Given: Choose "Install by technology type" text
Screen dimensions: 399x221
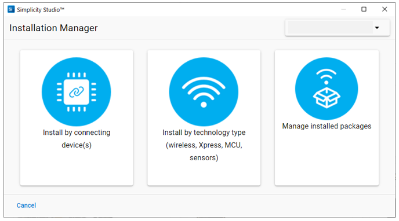Looking at the screenshot, I should coord(204,132).
